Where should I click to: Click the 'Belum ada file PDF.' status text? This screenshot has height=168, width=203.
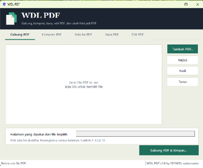tap(14, 163)
